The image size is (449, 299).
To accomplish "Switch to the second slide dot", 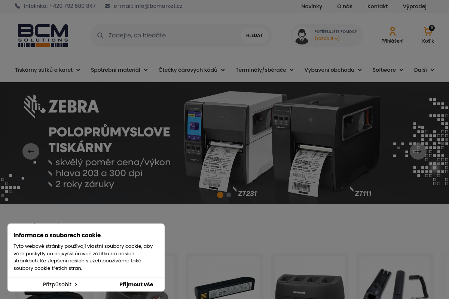I will point(229,195).
